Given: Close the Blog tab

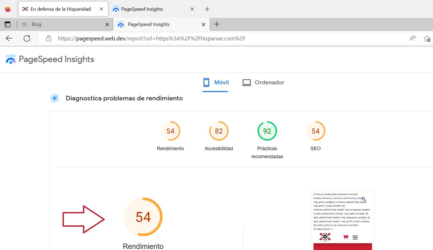Looking at the screenshot, I should point(107,25).
